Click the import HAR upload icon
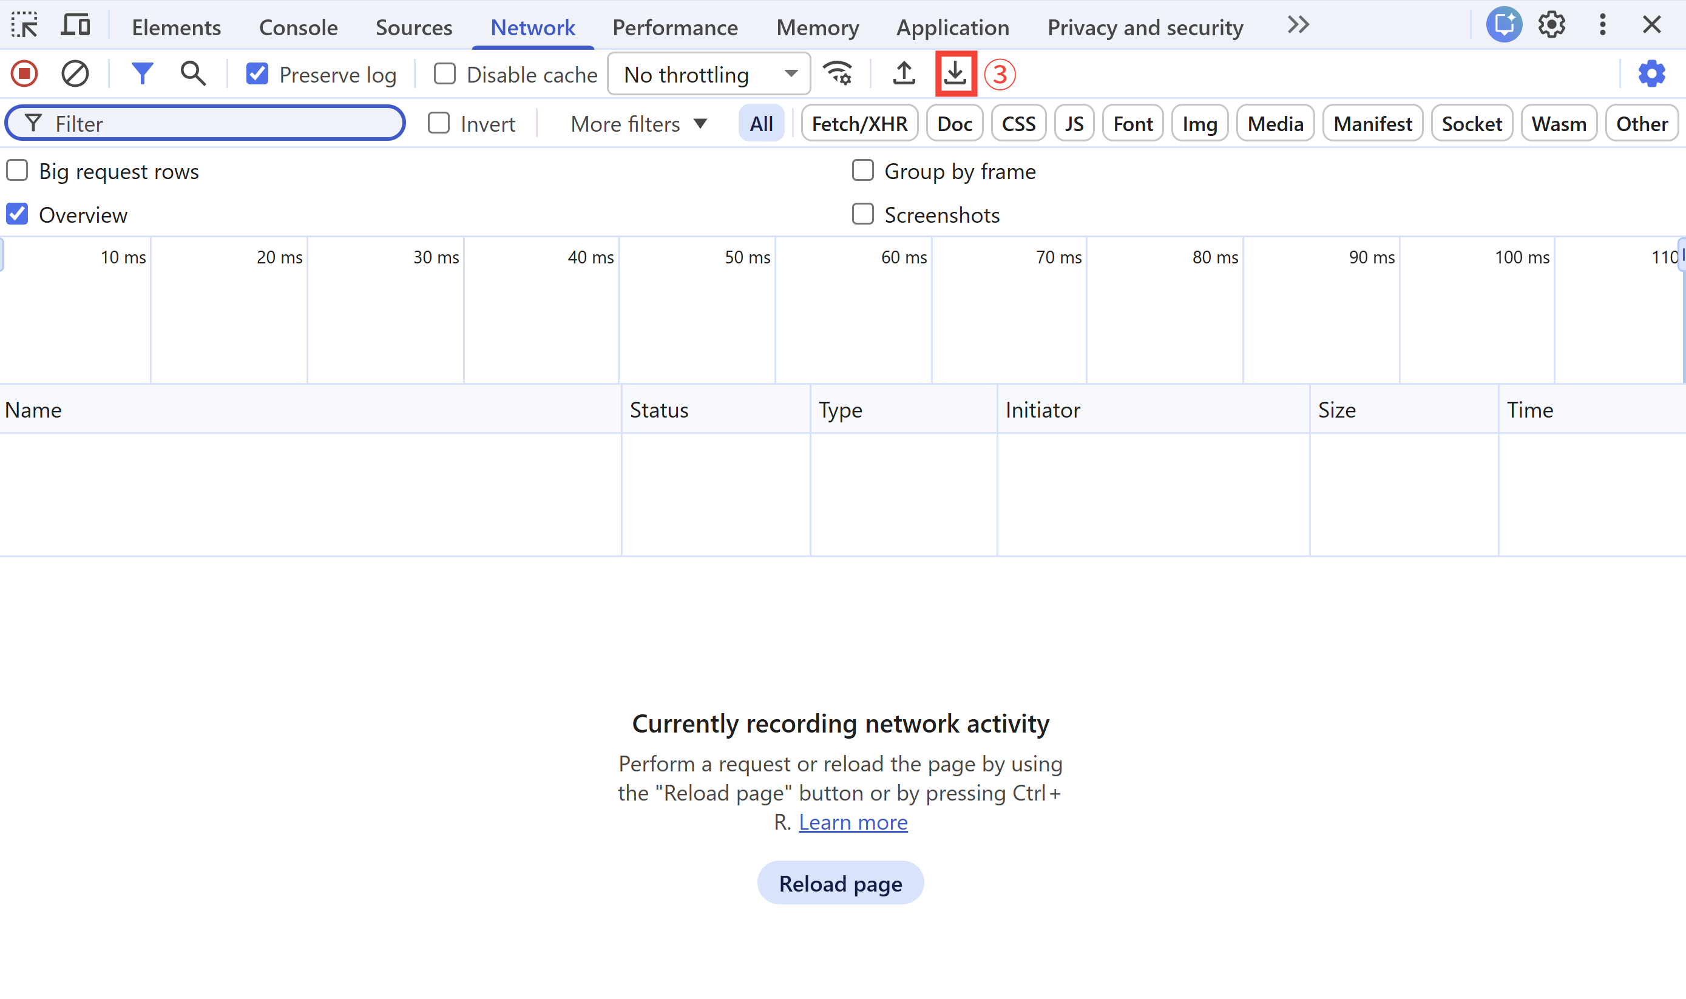 [x=904, y=74]
